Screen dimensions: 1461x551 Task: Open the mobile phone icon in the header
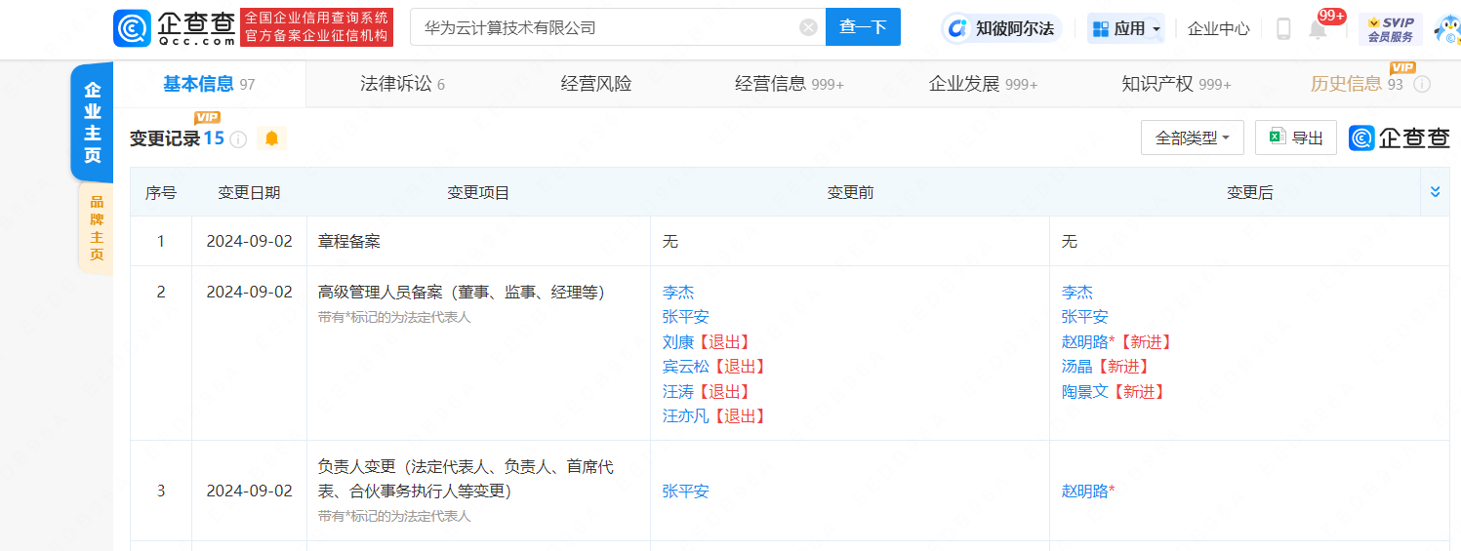click(x=1283, y=29)
